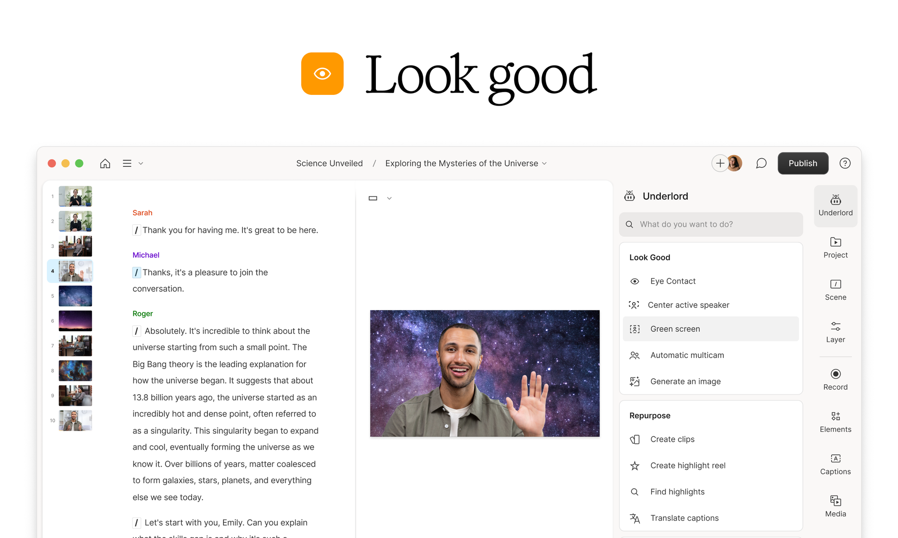Click the plus icon to add collaborator
Screen dimensions: 898x538
pos(720,164)
